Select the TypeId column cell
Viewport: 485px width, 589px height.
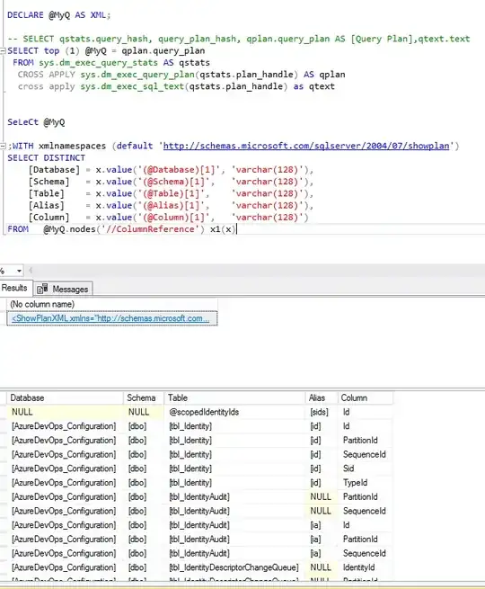tap(366, 483)
